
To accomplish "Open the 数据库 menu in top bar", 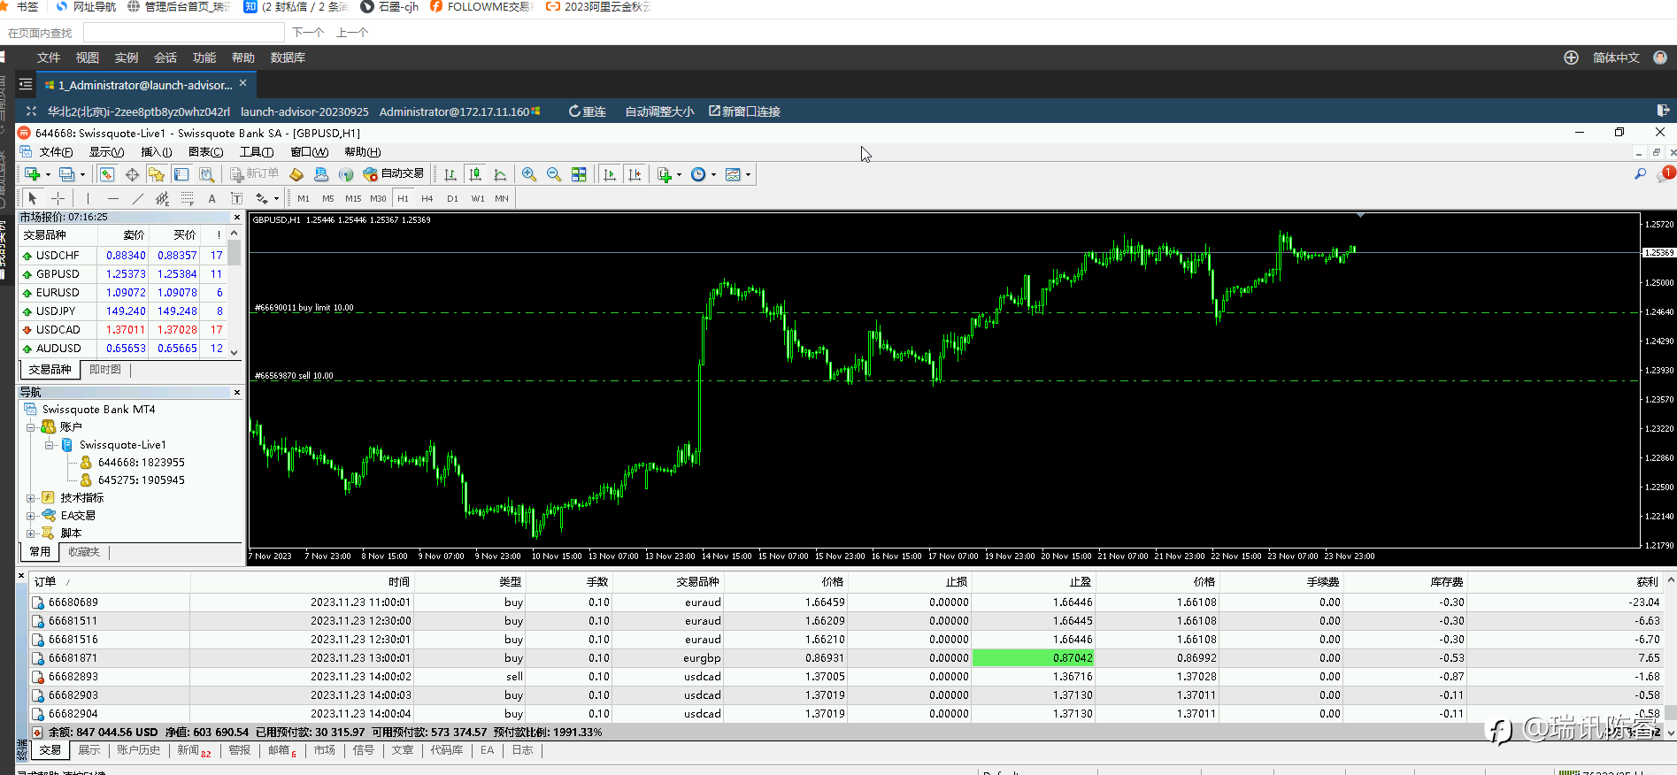I will [x=288, y=58].
